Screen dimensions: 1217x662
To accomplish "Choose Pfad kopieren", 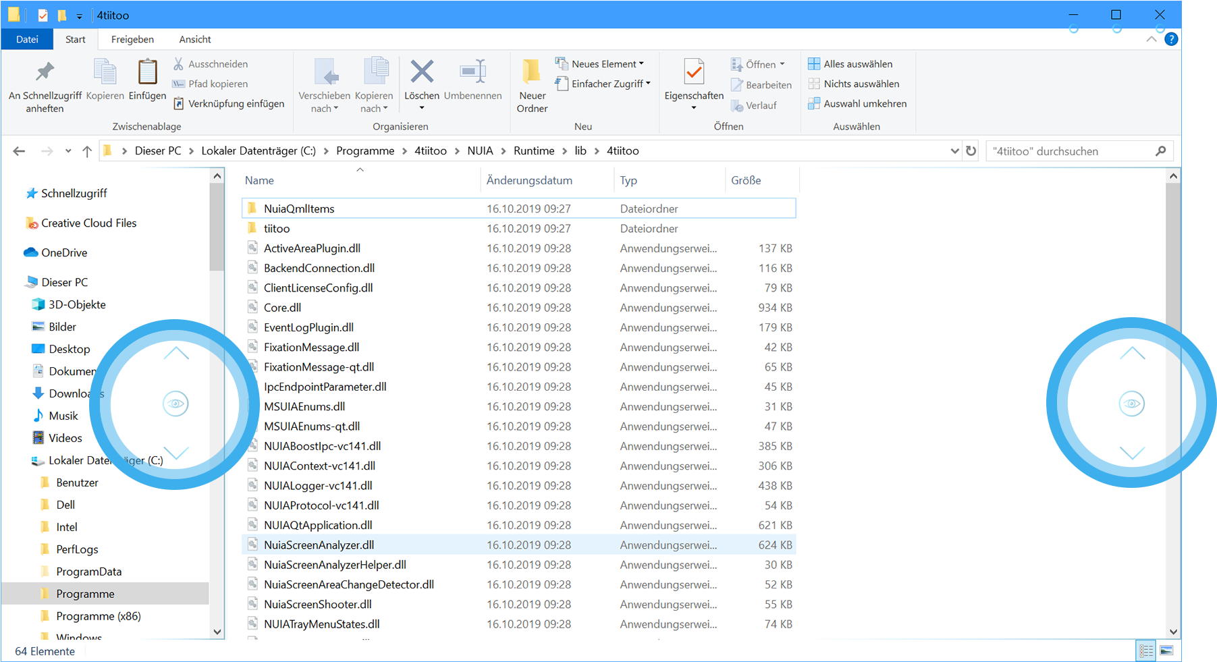I will coord(210,84).
